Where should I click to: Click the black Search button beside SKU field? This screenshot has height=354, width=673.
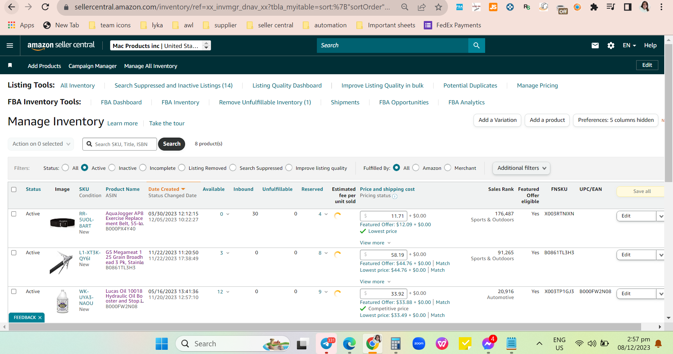(x=171, y=144)
